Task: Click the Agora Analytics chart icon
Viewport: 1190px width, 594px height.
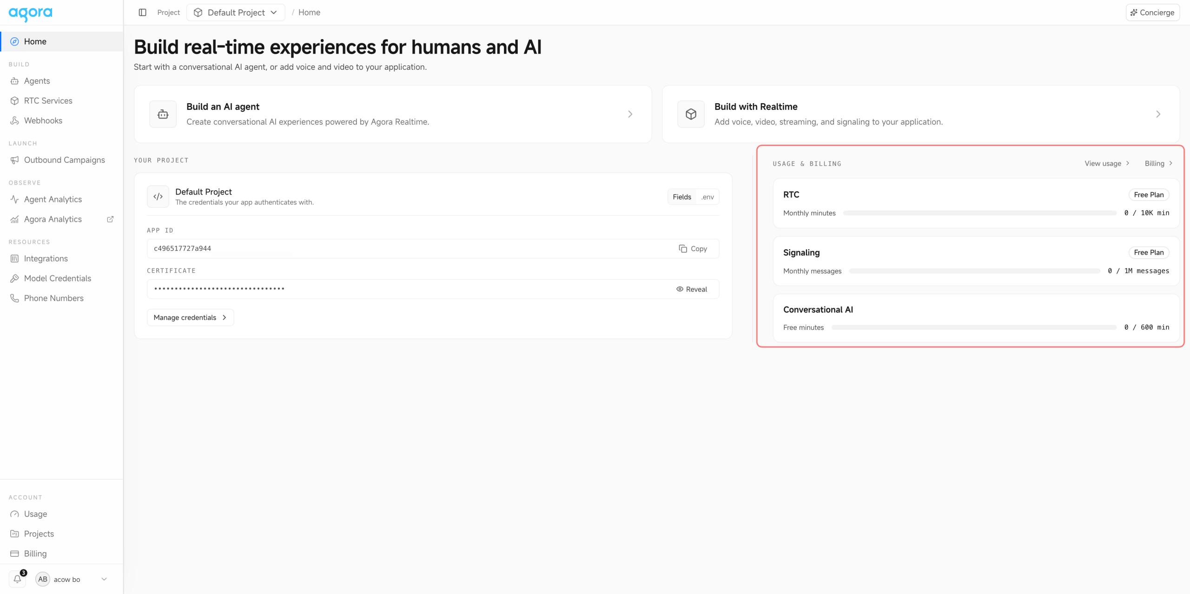Action: click(14, 220)
